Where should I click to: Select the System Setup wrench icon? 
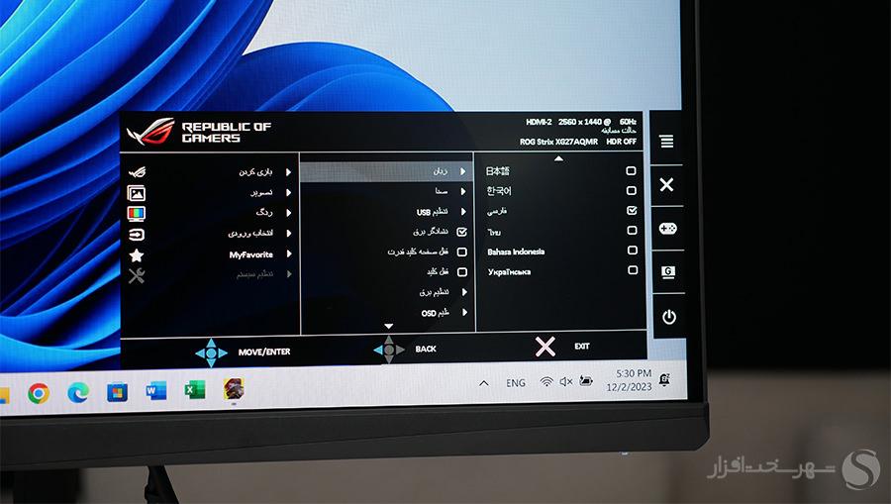(137, 275)
